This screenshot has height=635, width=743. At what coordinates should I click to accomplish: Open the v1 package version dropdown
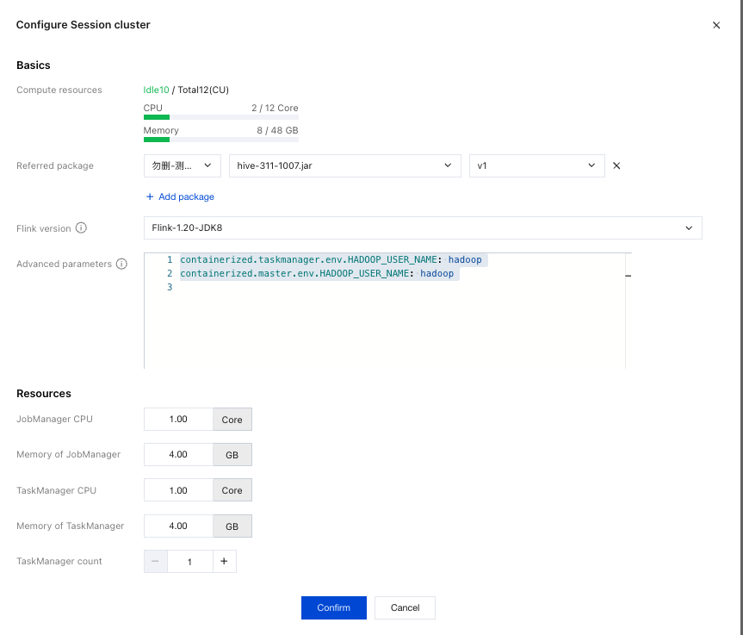point(537,165)
